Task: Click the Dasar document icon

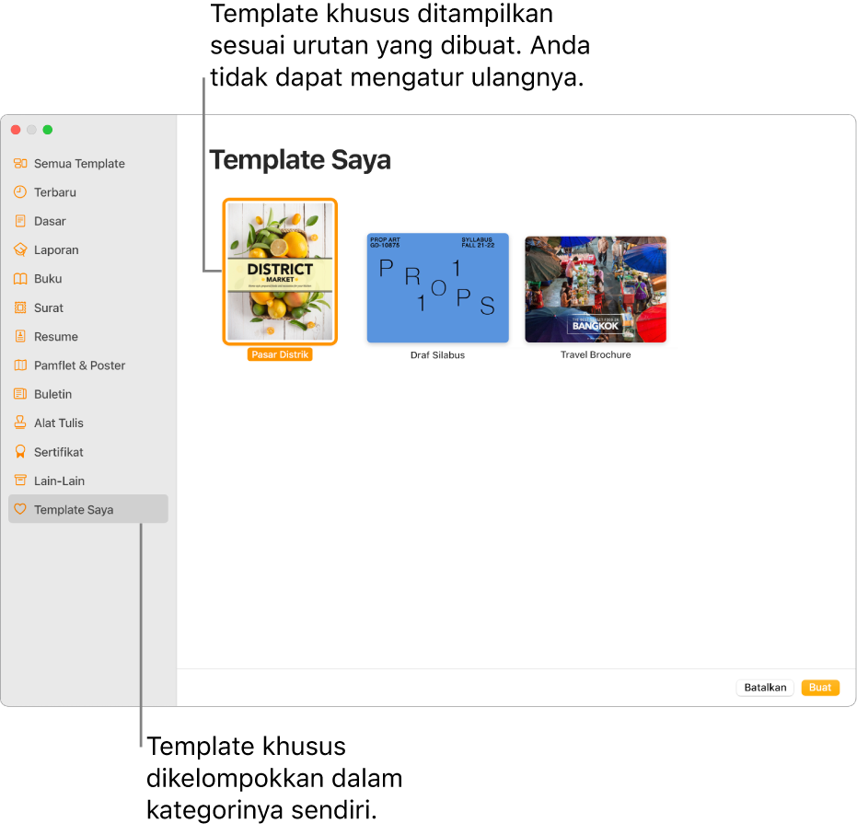Action: pyautogui.click(x=20, y=221)
